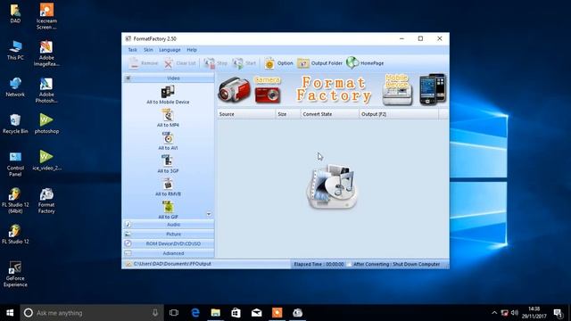Image resolution: width=571 pixels, height=321 pixels.
Task: Open the Output Folder
Action: click(x=319, y=63)
